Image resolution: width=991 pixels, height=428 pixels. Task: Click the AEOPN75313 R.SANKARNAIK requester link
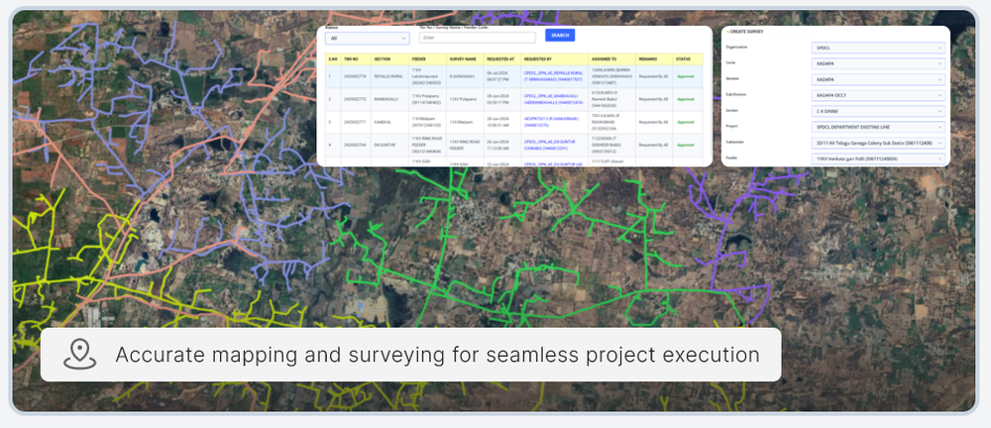(551, 122)
